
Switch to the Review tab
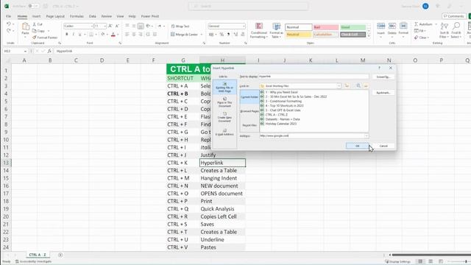pyautogui.click(x=106, y=16)
